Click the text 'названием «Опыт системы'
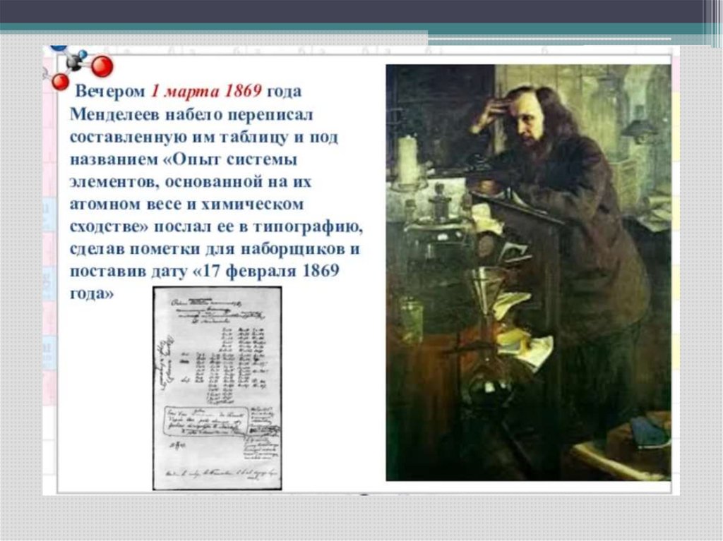This screenshot has height=541, width=723. (x=184, y=159)
